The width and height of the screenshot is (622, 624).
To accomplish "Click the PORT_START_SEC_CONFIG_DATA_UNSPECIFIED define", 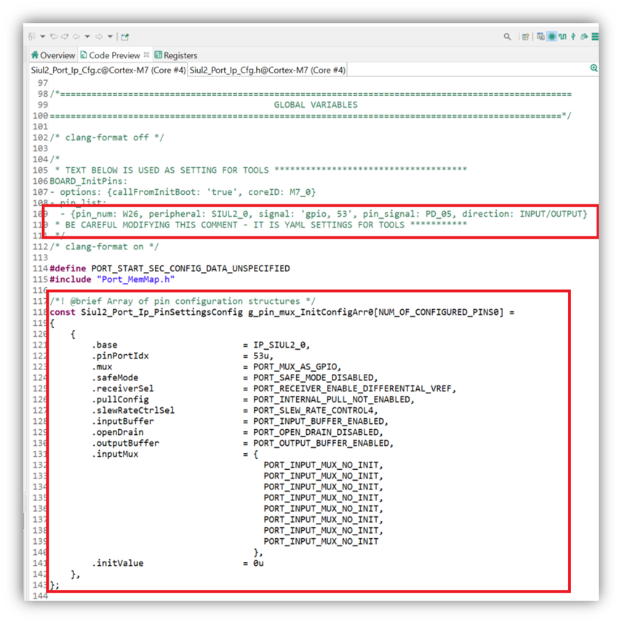I will coord(190,268).
